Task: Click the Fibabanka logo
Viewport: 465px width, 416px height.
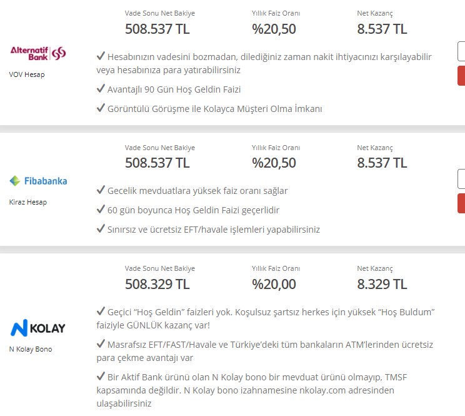Action: [x=38, y=181]
